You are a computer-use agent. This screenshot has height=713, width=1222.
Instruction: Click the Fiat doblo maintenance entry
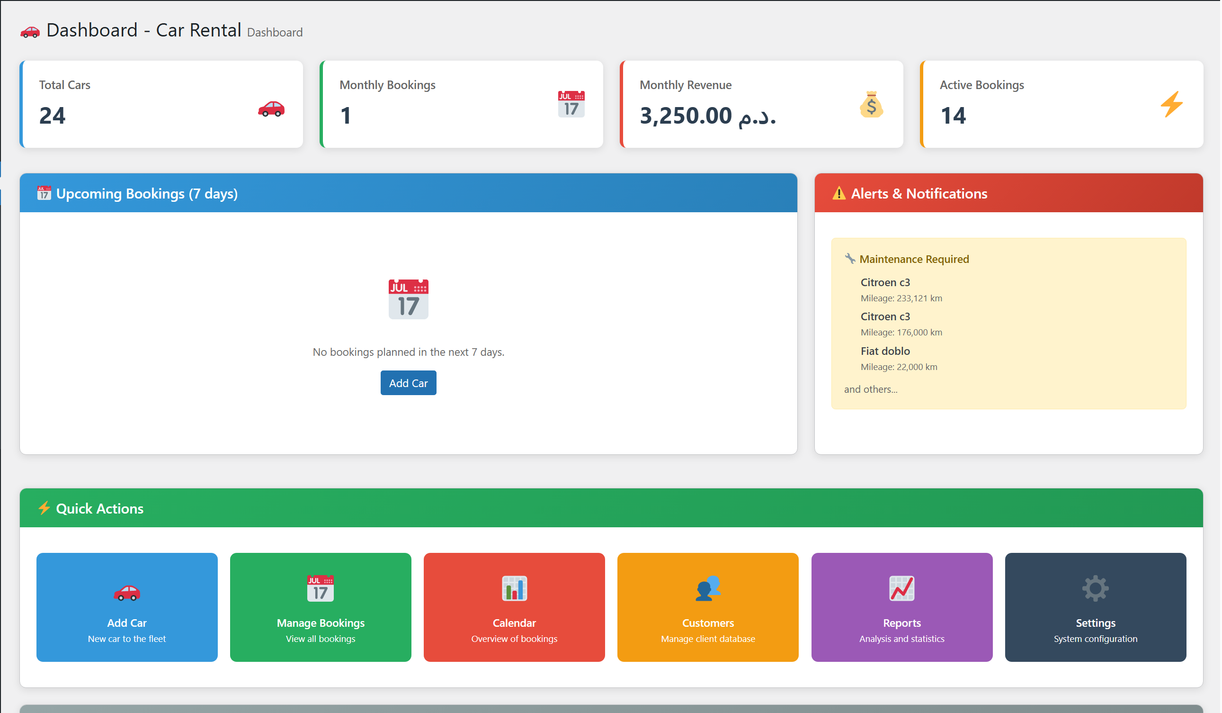pyautogui.click(x=884, y=351)
